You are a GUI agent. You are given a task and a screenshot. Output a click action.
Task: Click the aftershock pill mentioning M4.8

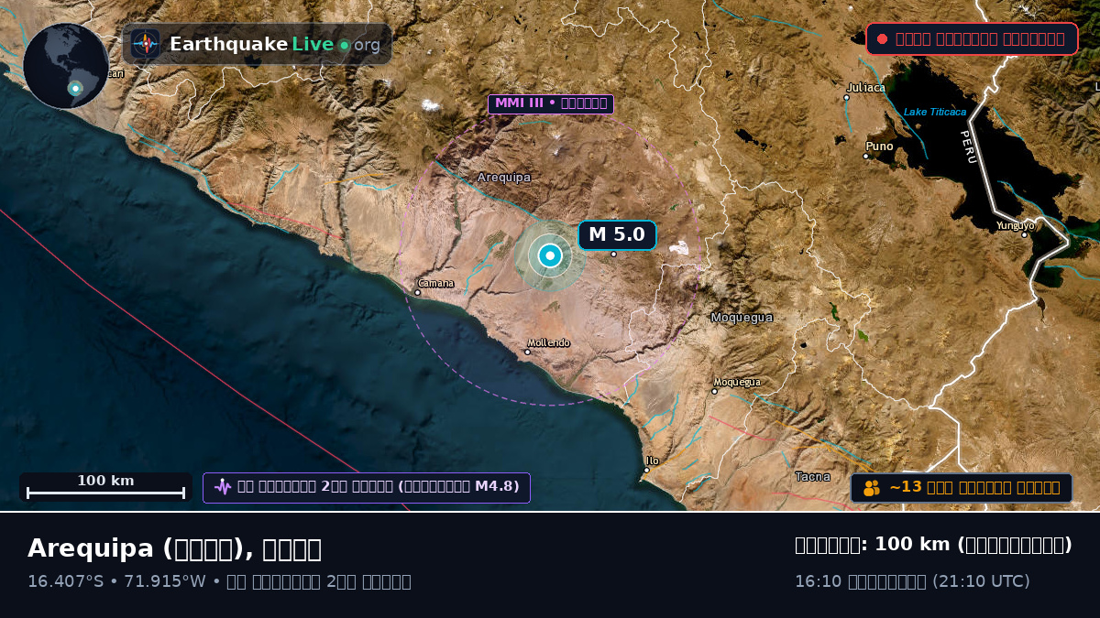[367, 487]
